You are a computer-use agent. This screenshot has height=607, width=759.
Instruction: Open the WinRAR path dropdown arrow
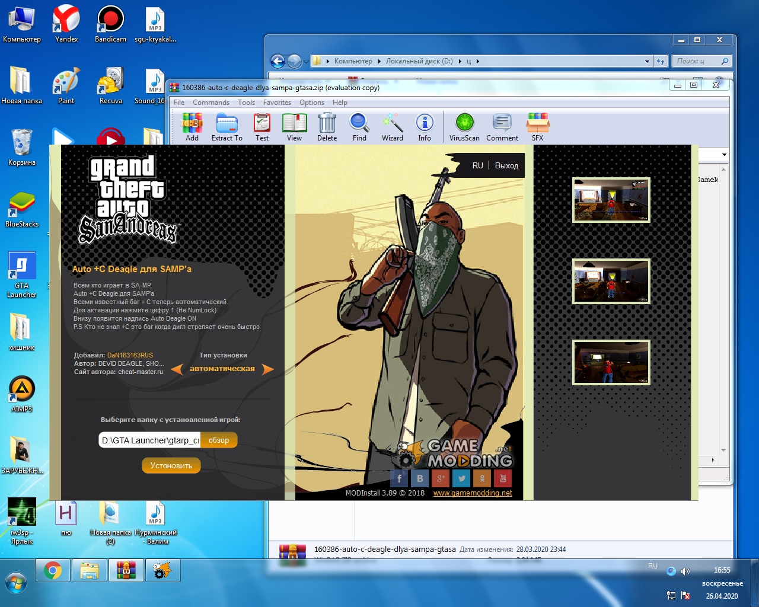pos(724,155)
